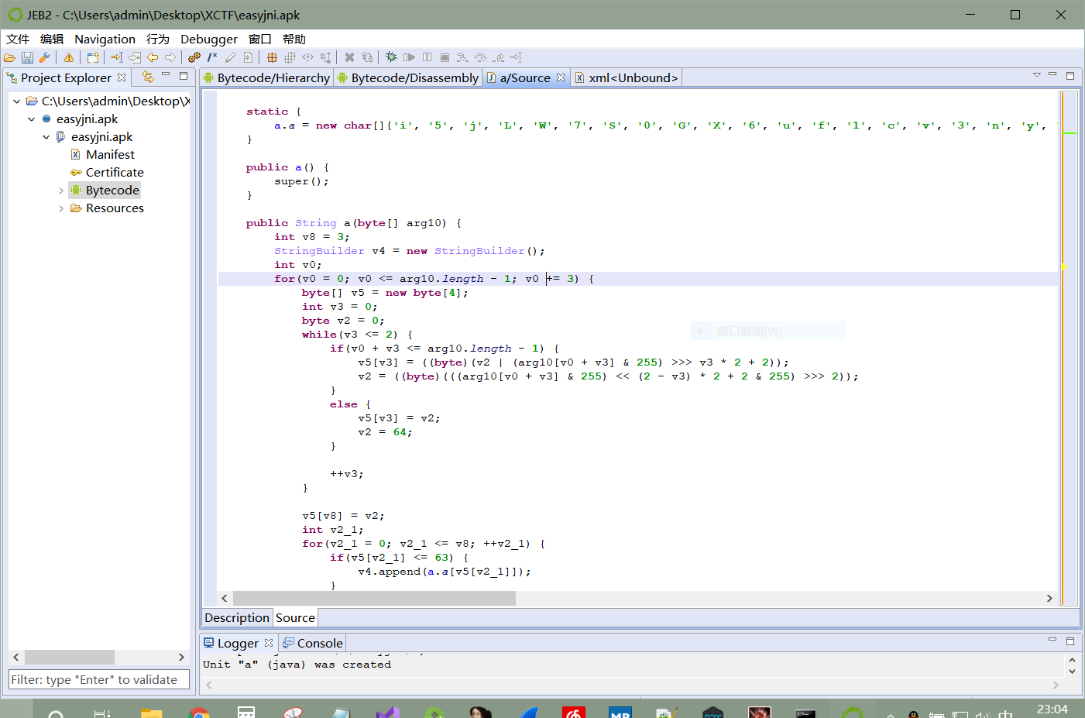Navigate back using the yellow left arrow
Screen dimensions: 1085x718
[x=152, y=57]
